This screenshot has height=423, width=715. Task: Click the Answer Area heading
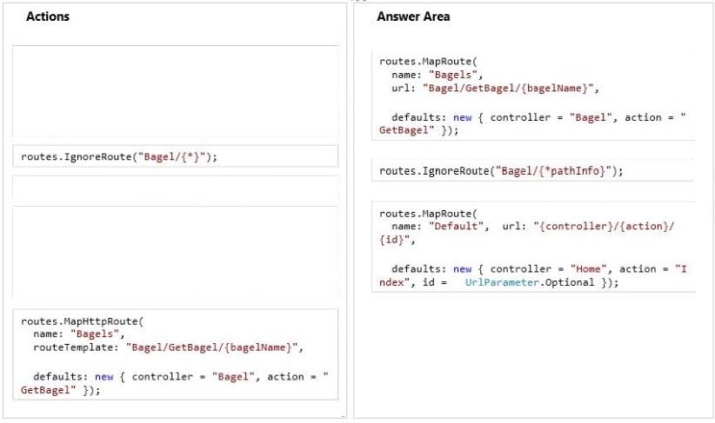click(413, 17)
